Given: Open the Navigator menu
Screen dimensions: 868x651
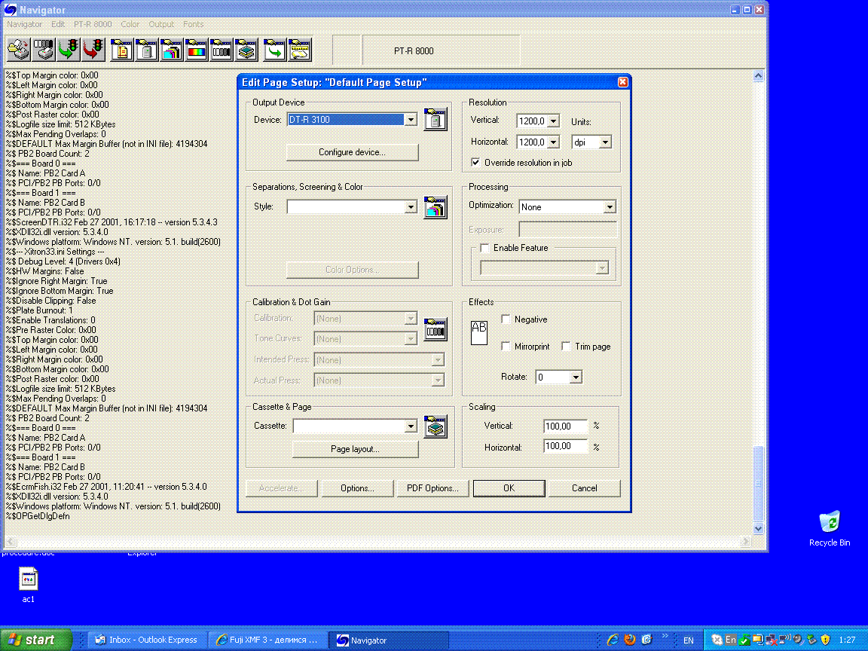Looking at the screenshot, I should pyautogui.click(x=24, y=24).
